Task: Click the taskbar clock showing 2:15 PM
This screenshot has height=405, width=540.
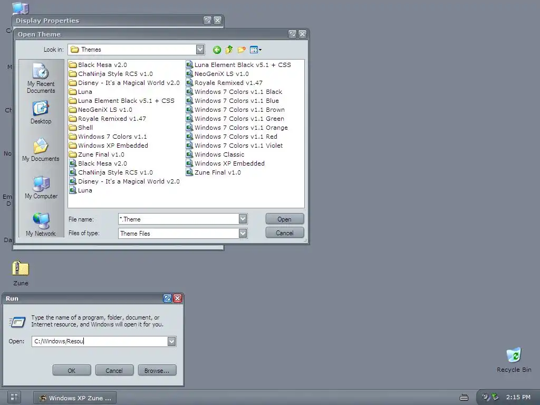Action: pyautogui.click(x=518, y=397)
